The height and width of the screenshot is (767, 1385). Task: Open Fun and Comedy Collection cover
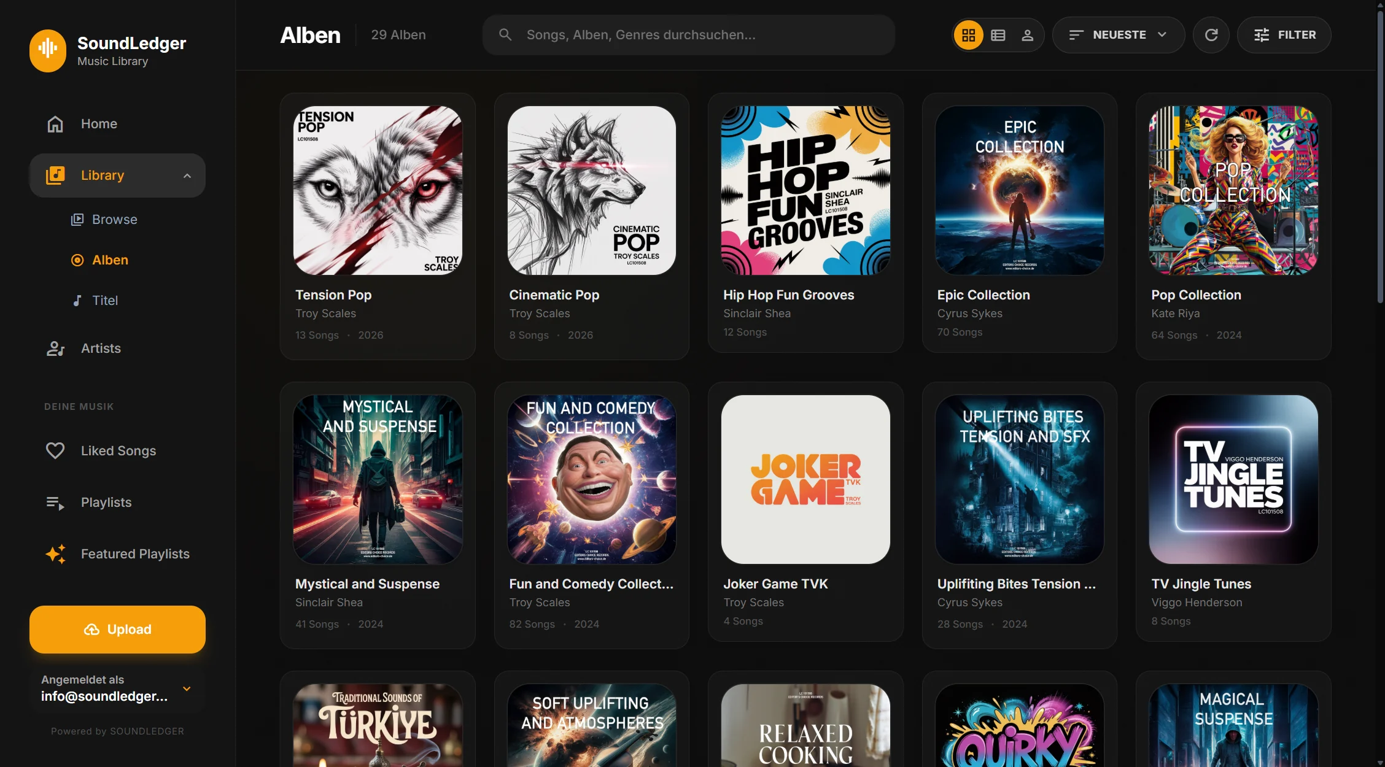(592, 480)
